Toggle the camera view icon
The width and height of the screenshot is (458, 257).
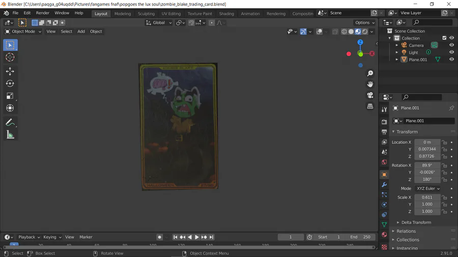[x=370, y=95]
